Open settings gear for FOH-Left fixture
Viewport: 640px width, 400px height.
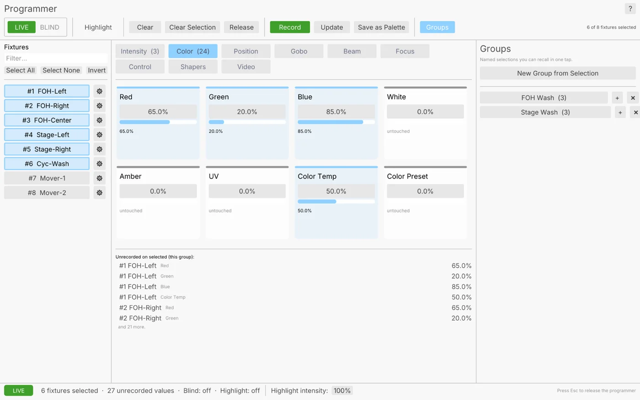[99, 91]
